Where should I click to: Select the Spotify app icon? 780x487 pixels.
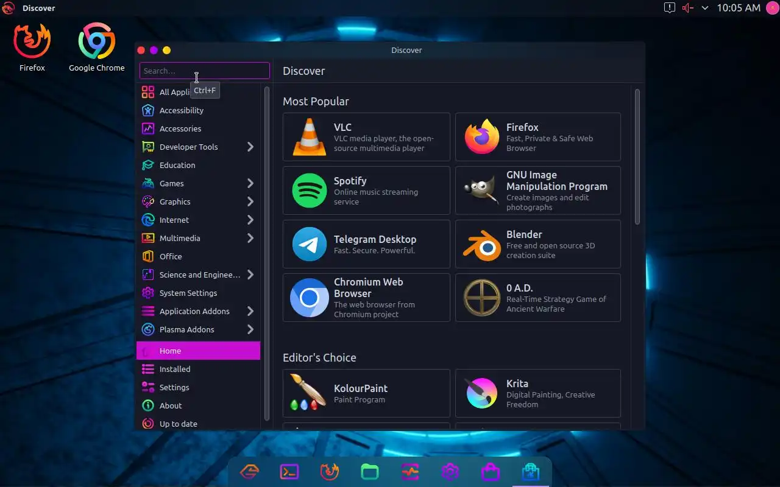click(310, 191)
